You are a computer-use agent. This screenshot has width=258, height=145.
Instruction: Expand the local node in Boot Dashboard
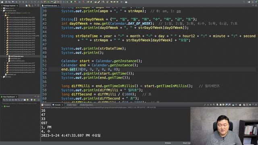pyautogui.click(x=2, y=106)
